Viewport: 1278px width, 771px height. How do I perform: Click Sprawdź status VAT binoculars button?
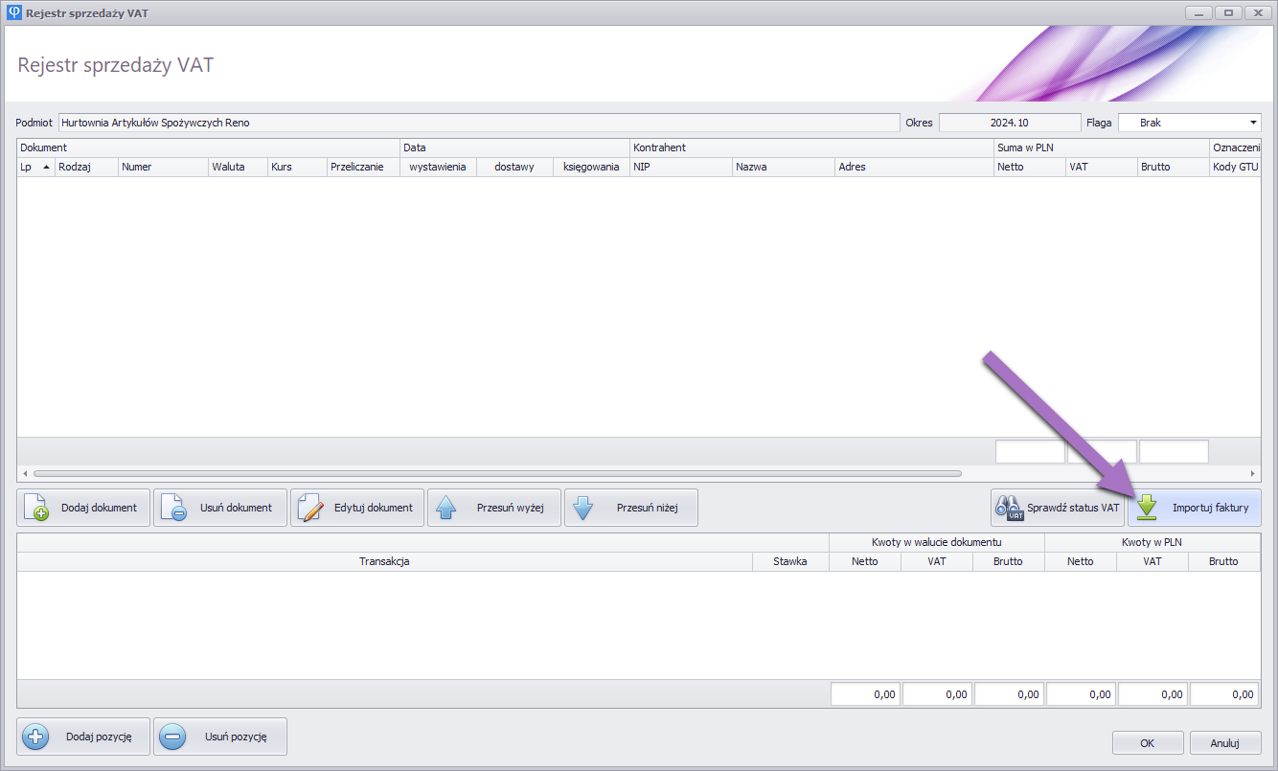[x=1057, y=508]
